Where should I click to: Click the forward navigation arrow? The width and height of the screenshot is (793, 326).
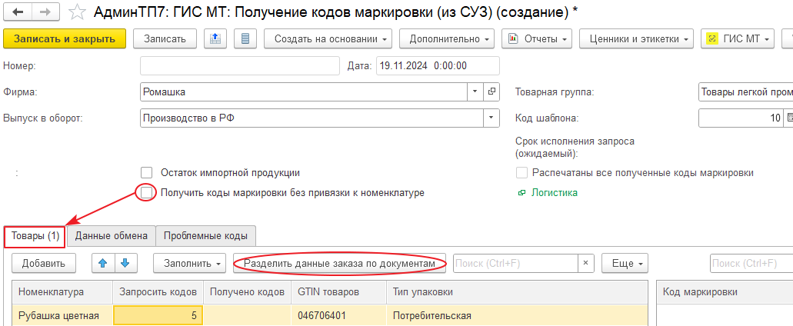click(x=45, y=12)
